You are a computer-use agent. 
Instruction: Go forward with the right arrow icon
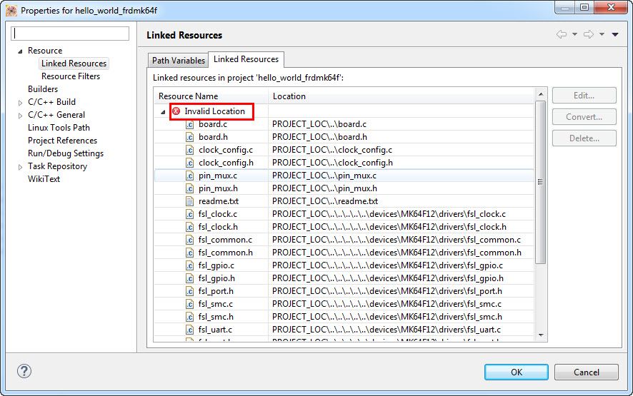click(x=589, y=34)
